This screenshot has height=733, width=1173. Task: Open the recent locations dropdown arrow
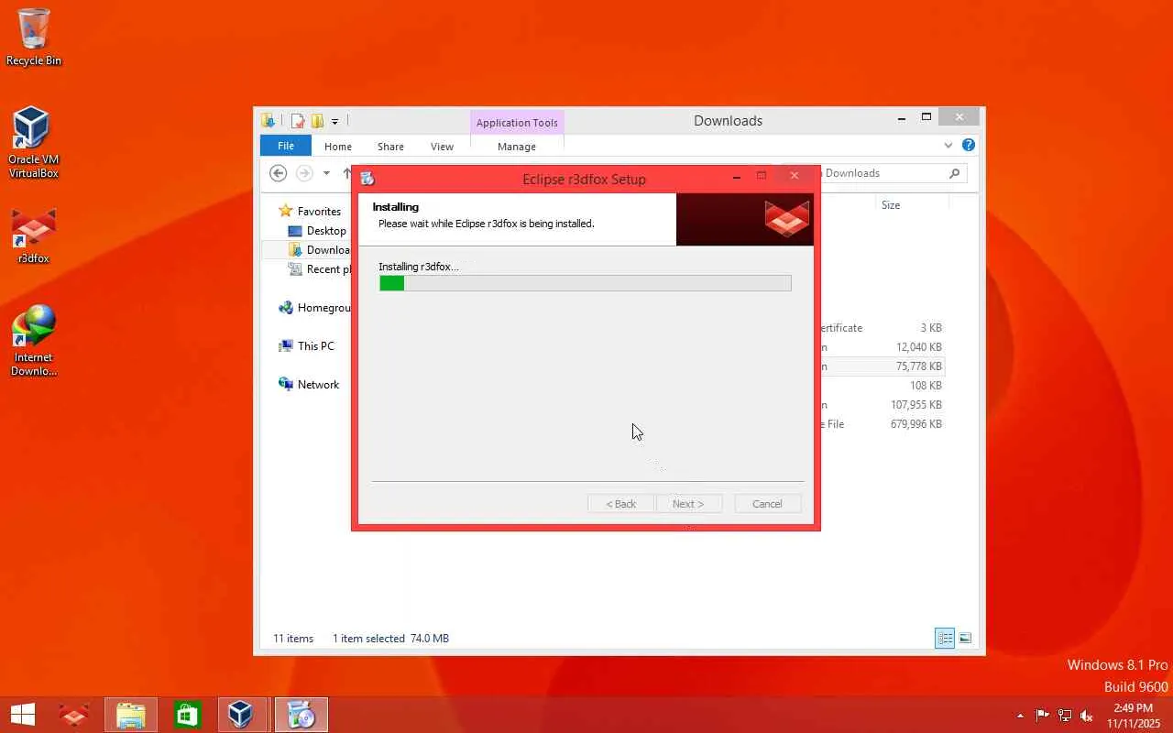[326, 173]
